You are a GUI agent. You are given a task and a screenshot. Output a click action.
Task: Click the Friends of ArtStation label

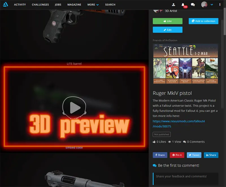click(165, 40)
